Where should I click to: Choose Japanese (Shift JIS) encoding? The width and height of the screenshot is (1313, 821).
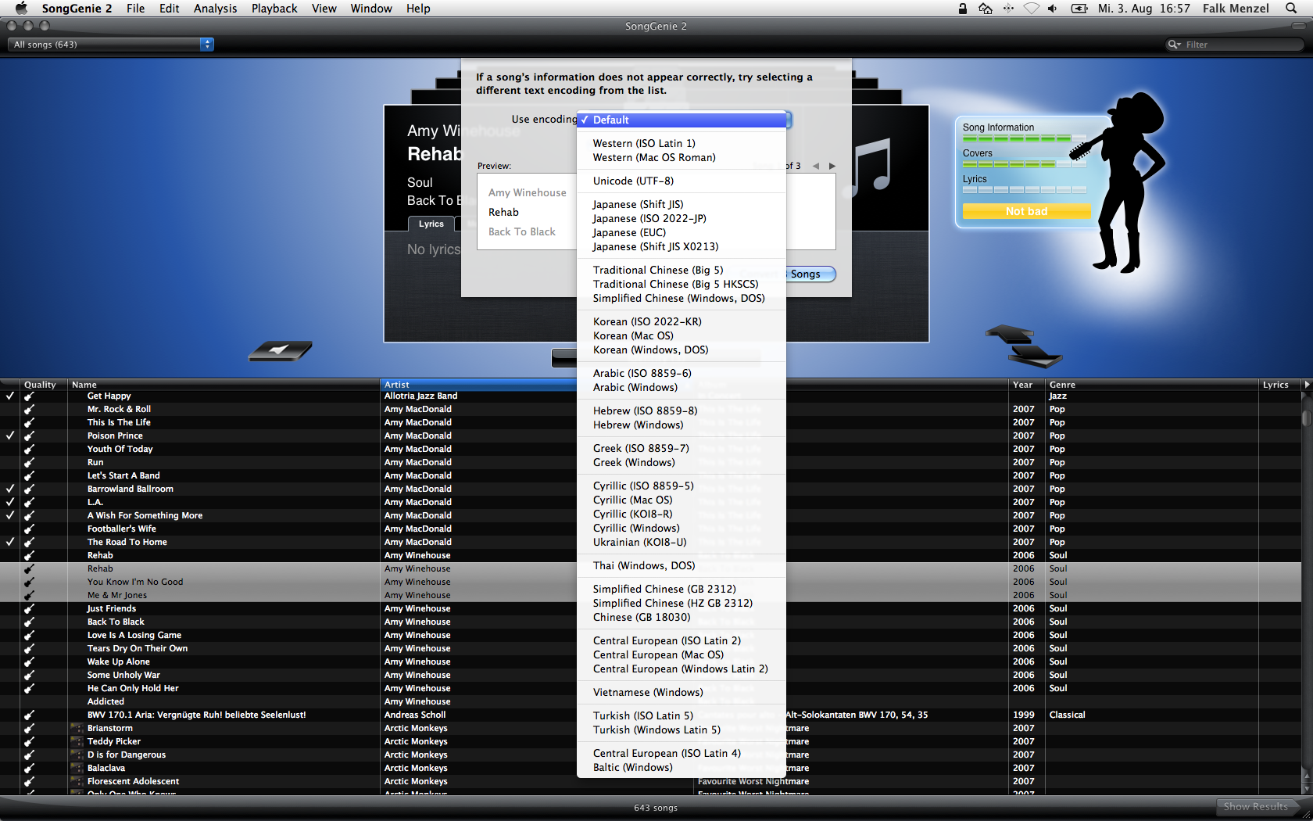coord(682,205)
